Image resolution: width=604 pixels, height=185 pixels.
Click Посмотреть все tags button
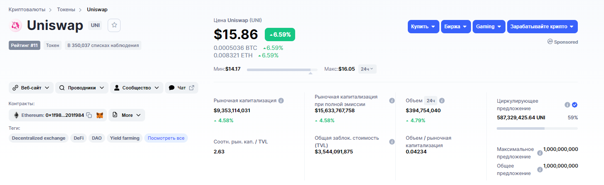(x=166, y=138)
